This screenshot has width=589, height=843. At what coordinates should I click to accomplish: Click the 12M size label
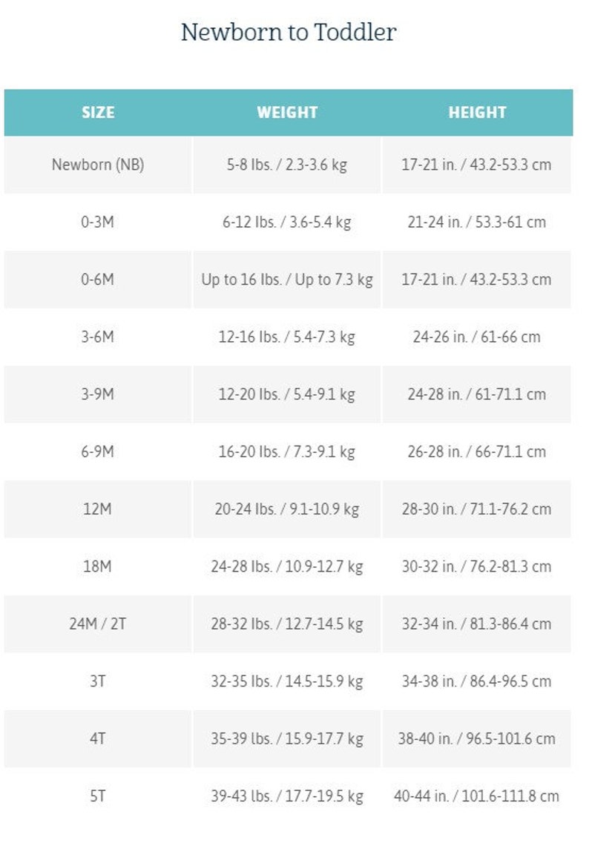[x=97, y=509]
